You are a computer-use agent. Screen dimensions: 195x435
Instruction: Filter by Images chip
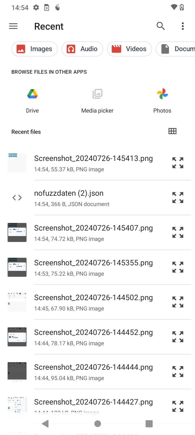[34, 49]
